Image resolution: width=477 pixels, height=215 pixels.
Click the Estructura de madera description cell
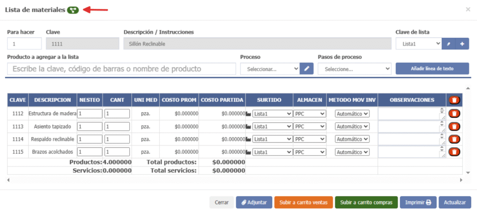pyautogui.click(x=52, y=114)
